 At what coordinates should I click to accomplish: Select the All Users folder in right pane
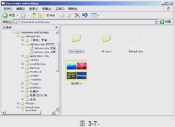[106, 43]
